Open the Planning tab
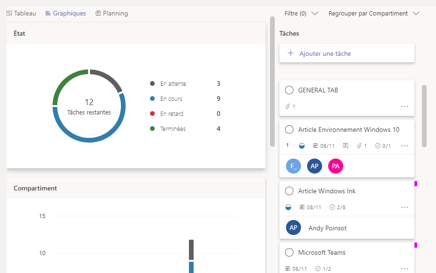This screenshot has height=273, width=436. [x=112, y=13]
